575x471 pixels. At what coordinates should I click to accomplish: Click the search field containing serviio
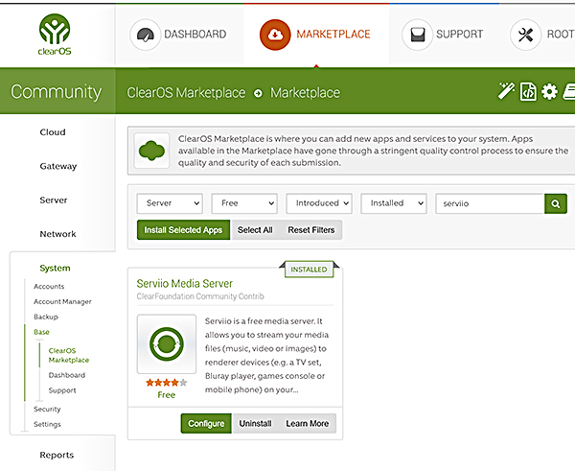490,203
